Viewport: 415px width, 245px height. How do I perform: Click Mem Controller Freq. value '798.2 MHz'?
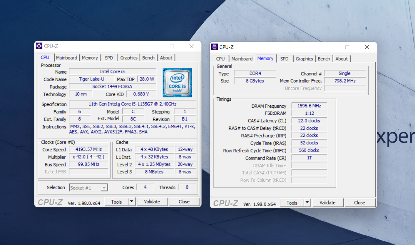[x=345, y=81]
